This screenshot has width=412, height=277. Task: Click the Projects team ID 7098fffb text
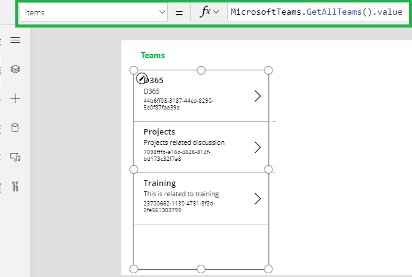point(177,155)
